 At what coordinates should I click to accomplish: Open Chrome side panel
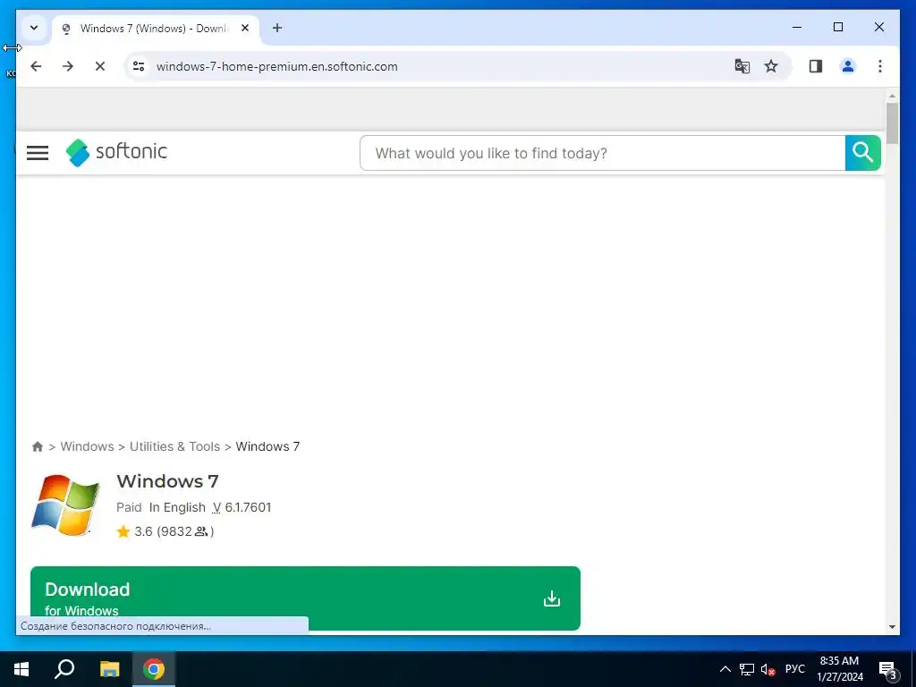(816, 66)
